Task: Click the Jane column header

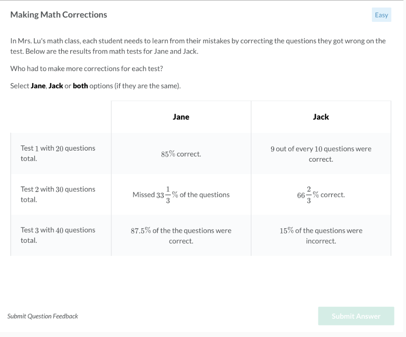Action: tap(181, 116)
